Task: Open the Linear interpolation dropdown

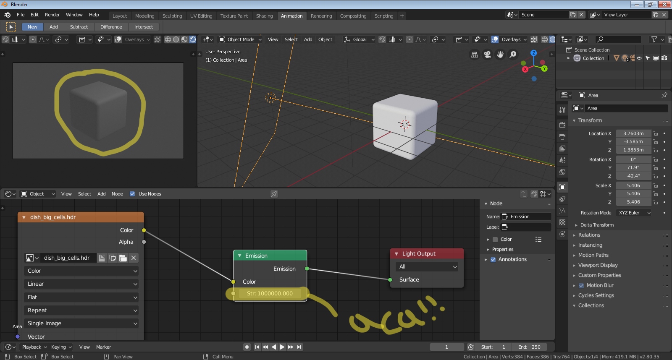Action: coord(81,284)
